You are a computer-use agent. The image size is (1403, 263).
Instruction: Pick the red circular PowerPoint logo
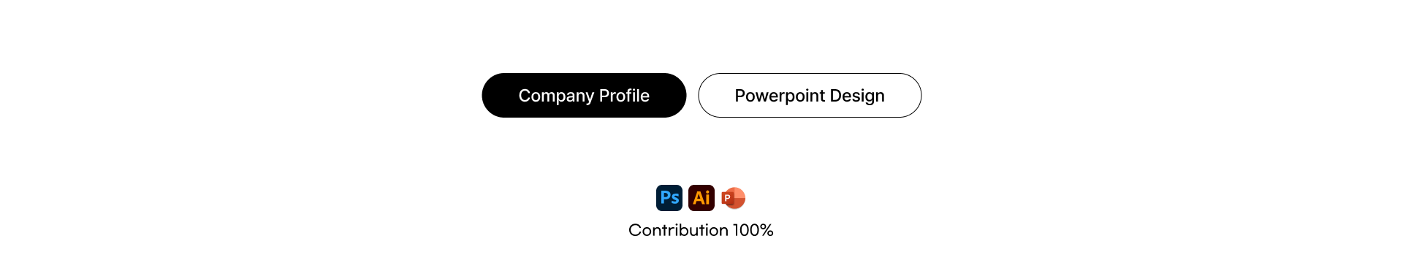tap(733, 198)
